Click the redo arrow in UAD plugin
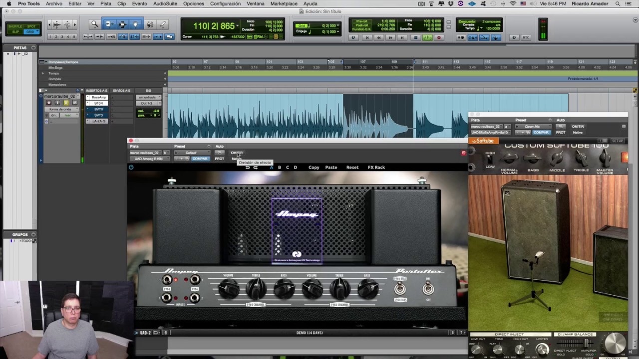The height and width of the screenshot is (359, 639). pos(255,167)
